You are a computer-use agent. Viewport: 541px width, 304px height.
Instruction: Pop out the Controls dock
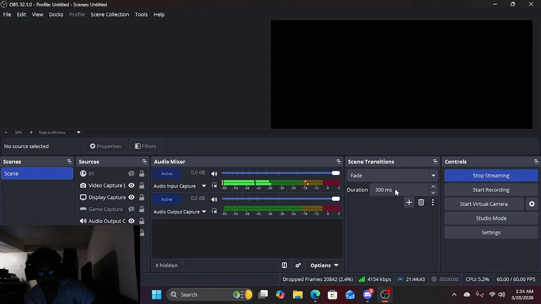(536, 162)
